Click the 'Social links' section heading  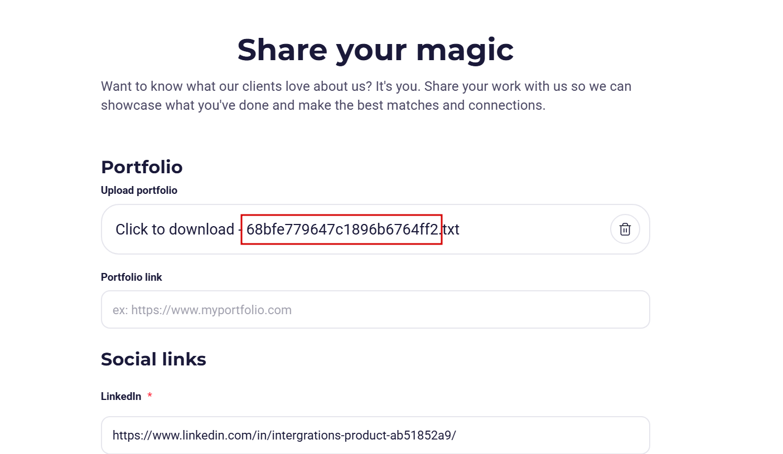[x=153, y=359]
